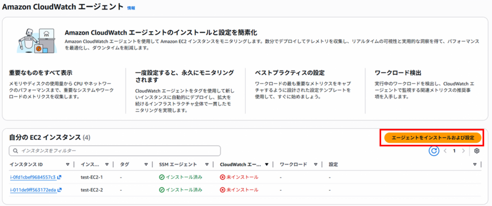Screen dimensions: 492x206
Task: Sort by 設定 column arrow
Action: [475, 164]
